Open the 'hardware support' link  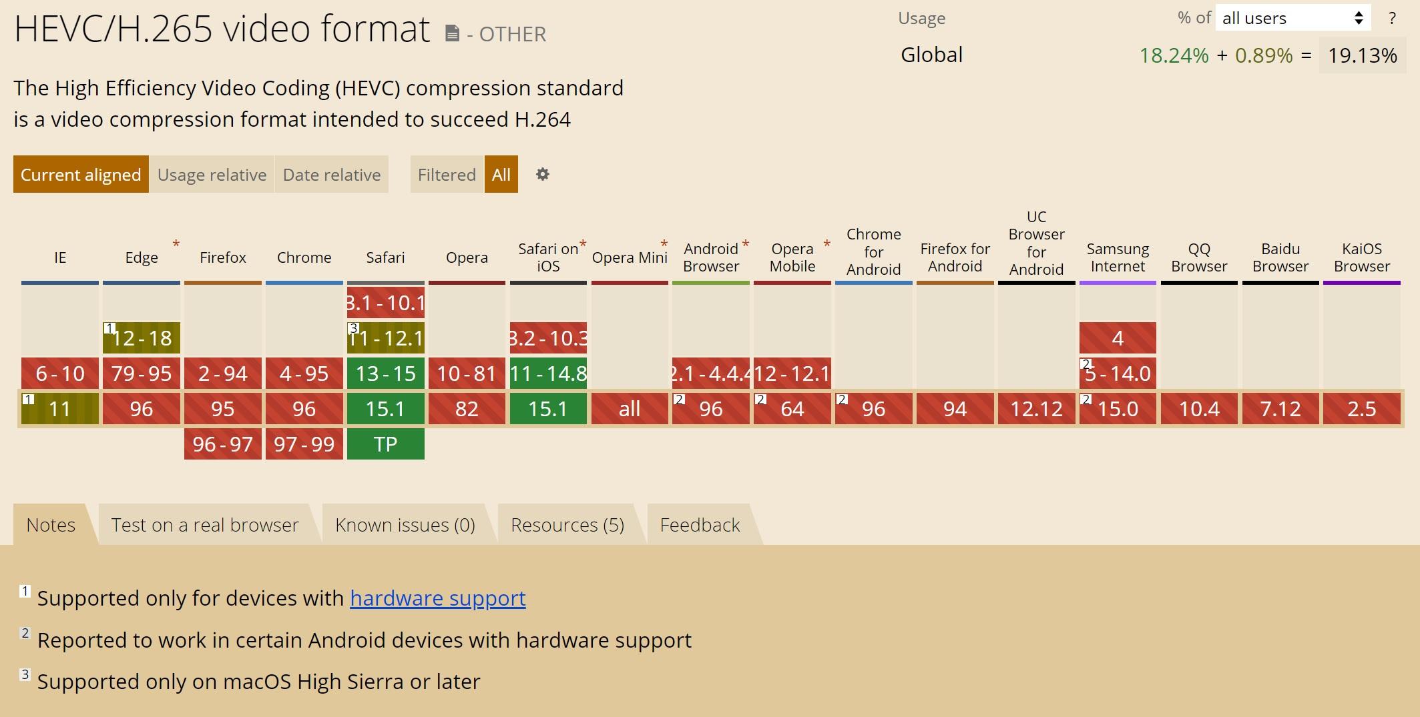point(437,598)
